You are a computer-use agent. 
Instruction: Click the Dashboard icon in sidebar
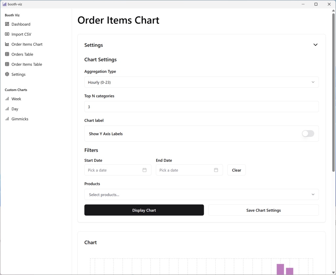click(x=7, y=24)
